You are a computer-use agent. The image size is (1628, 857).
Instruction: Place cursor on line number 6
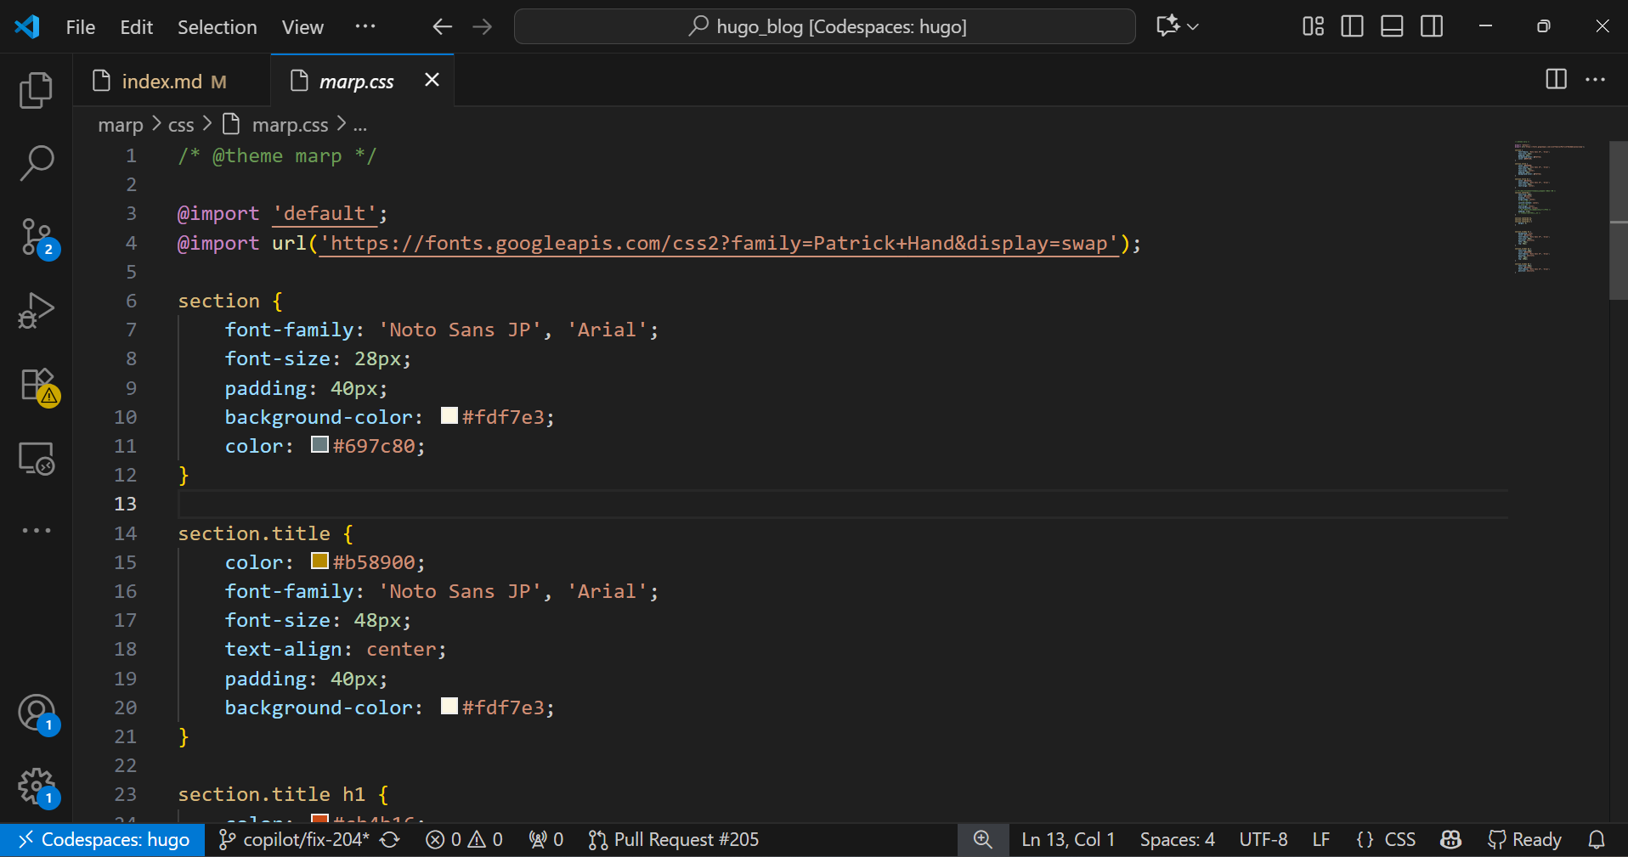coord(131,302)
